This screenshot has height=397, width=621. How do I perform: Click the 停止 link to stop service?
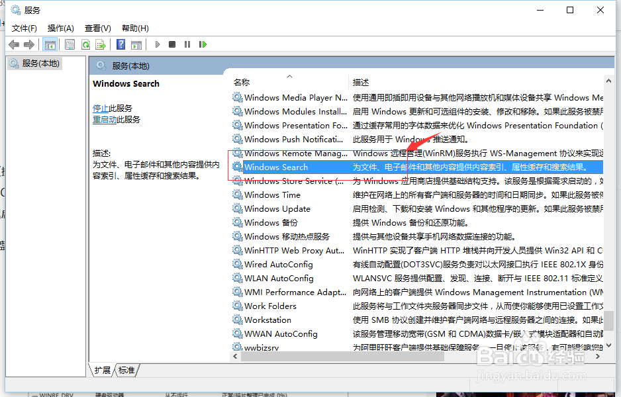pos(101,109)
